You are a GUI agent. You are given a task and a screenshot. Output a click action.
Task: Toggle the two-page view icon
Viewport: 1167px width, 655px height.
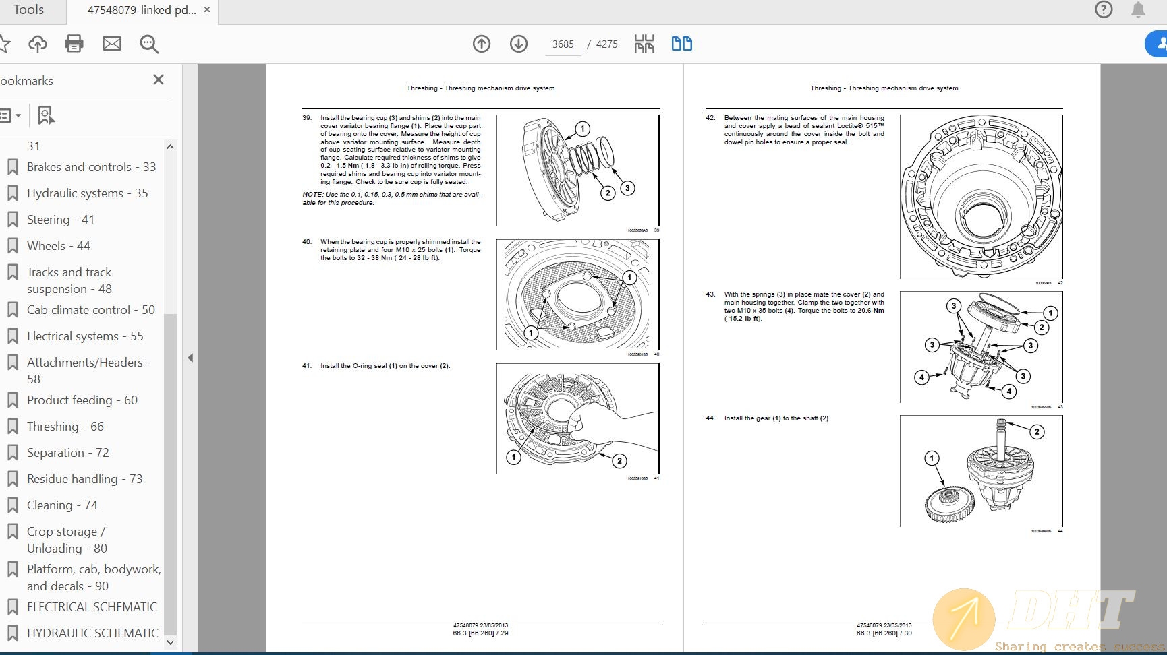pyautogui.click(x=682, y=44)
